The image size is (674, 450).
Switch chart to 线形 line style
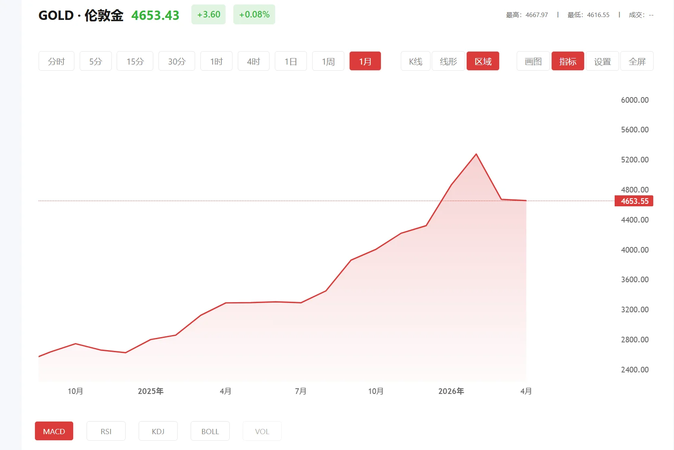(448, 61)
